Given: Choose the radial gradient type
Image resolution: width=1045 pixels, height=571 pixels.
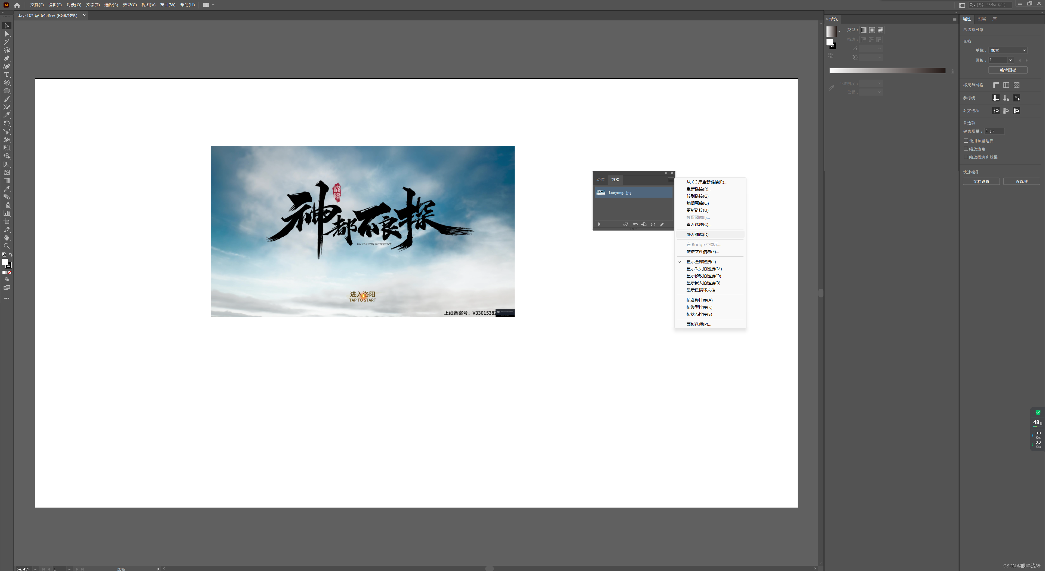Looking at the screenshot, I should tap(872, 30).
